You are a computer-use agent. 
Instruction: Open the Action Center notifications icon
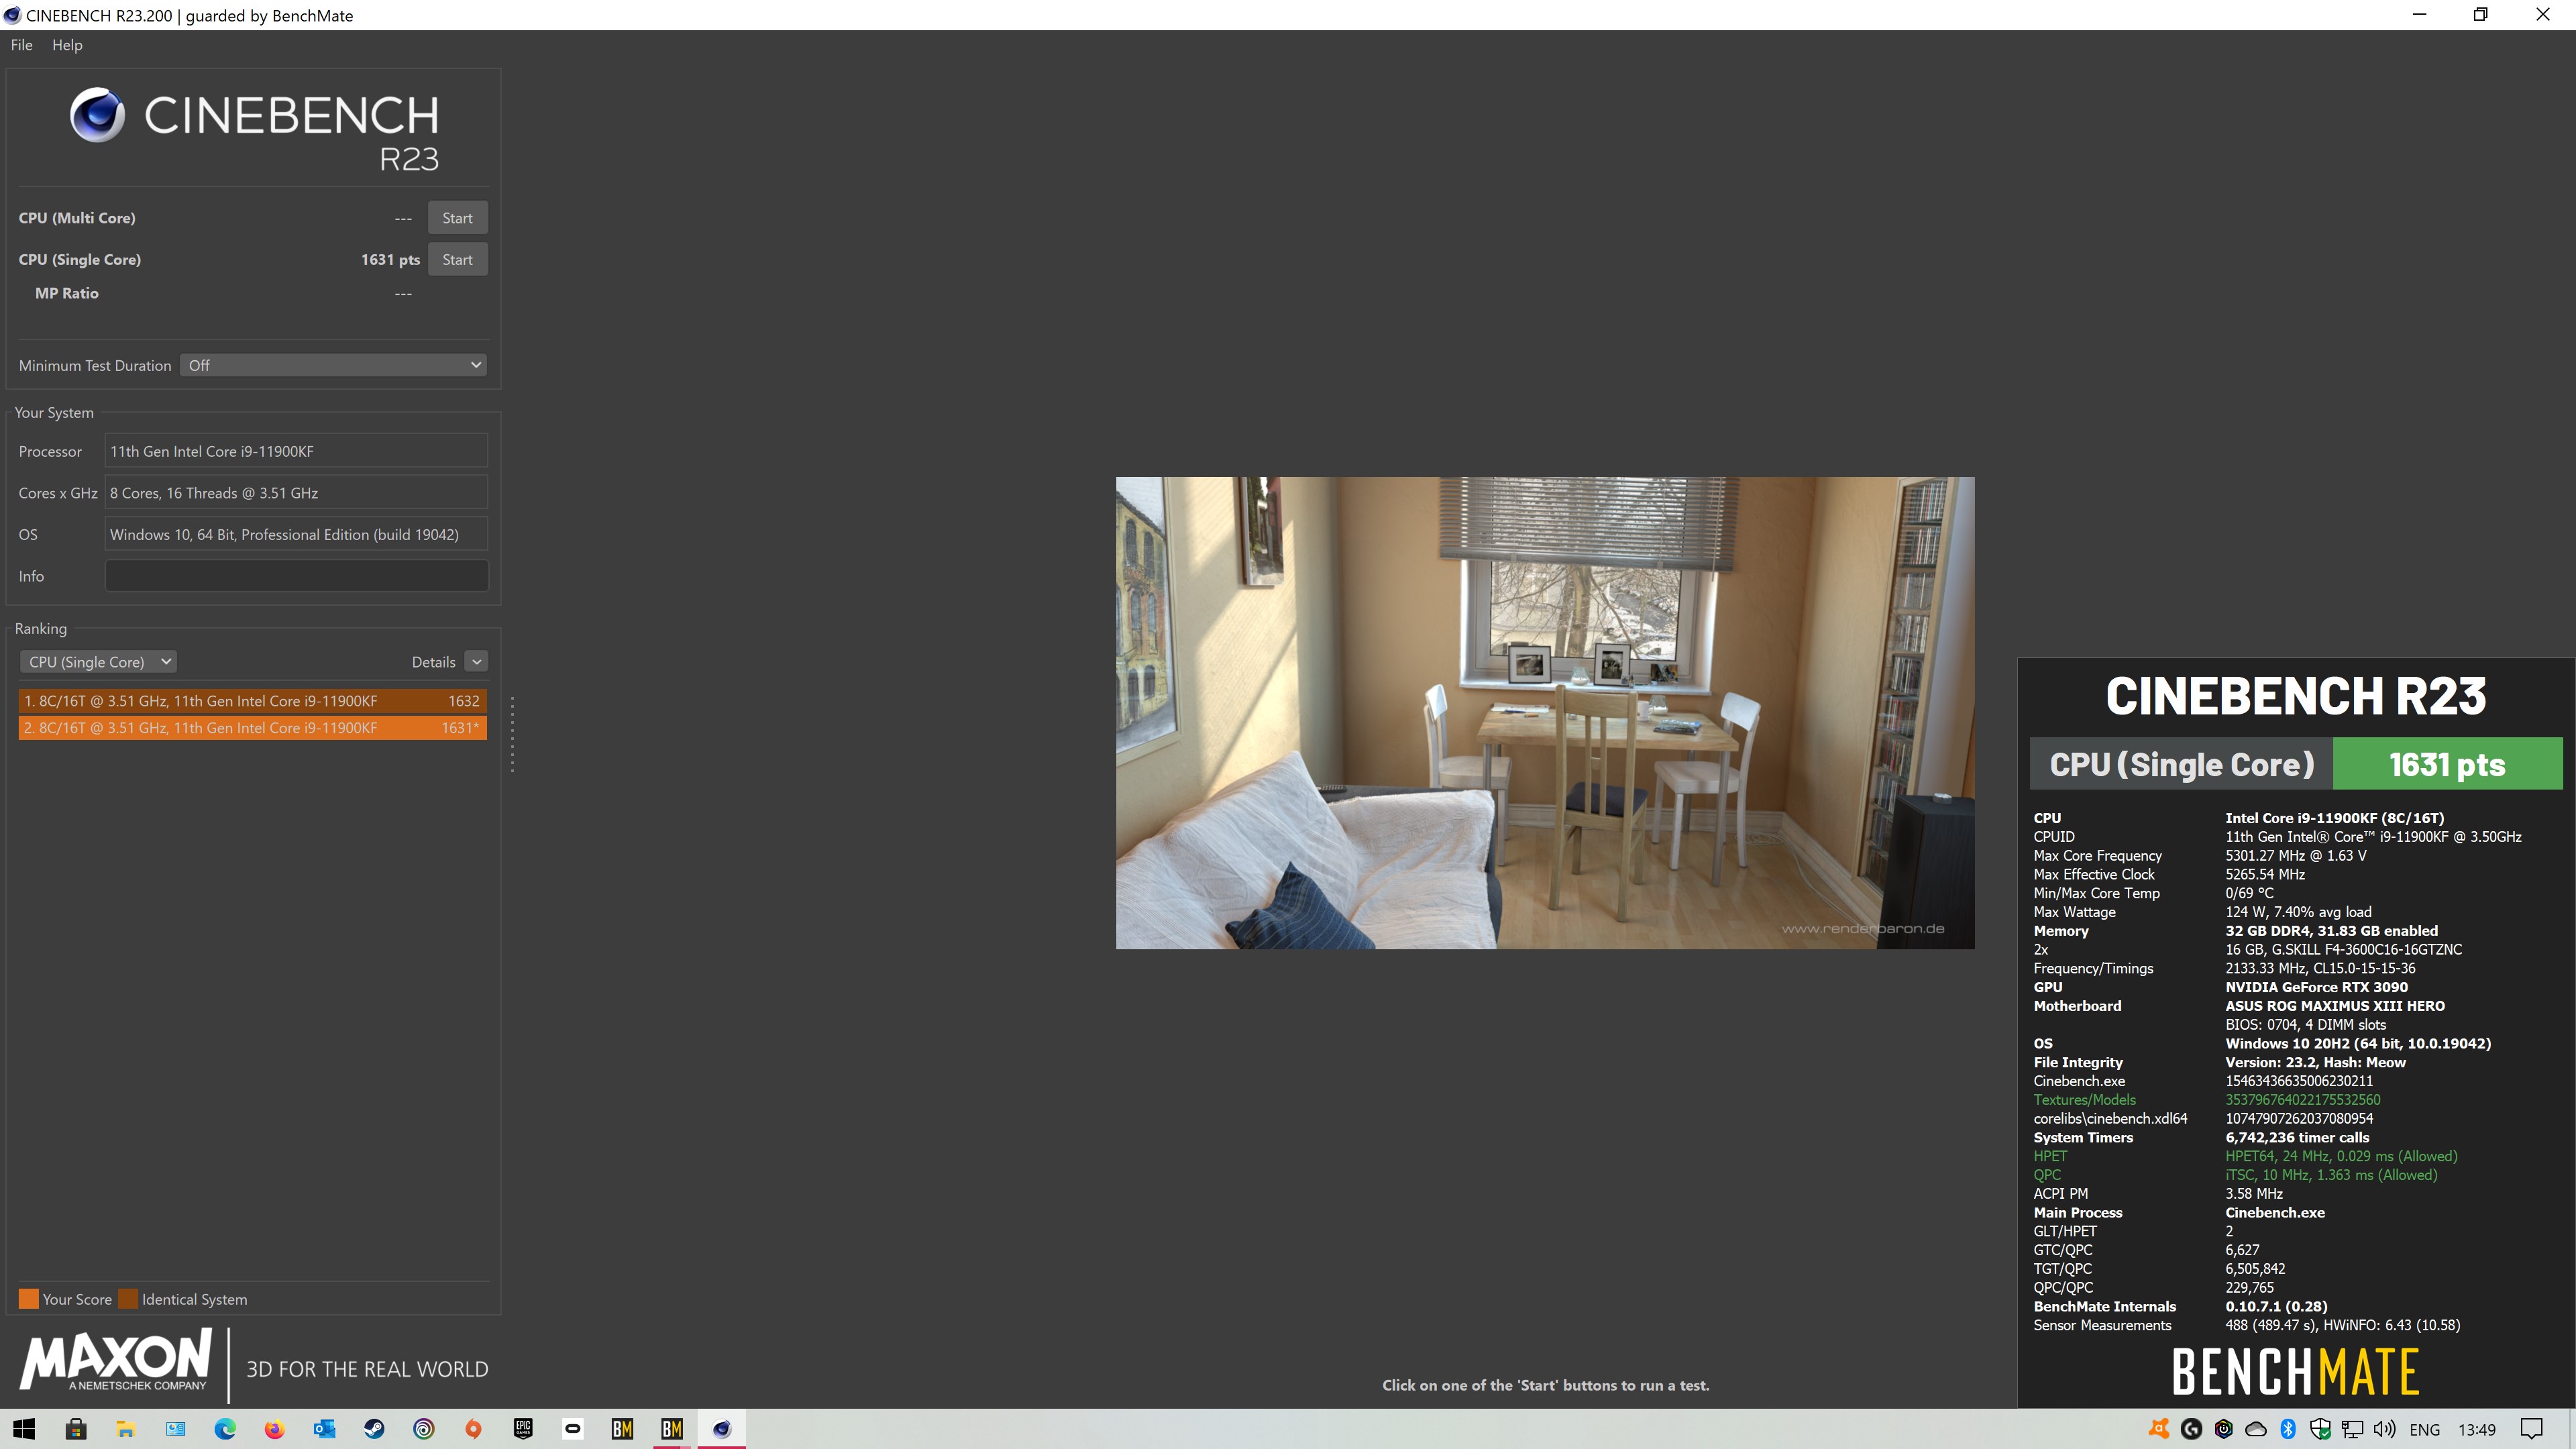pos(2531,1429)
